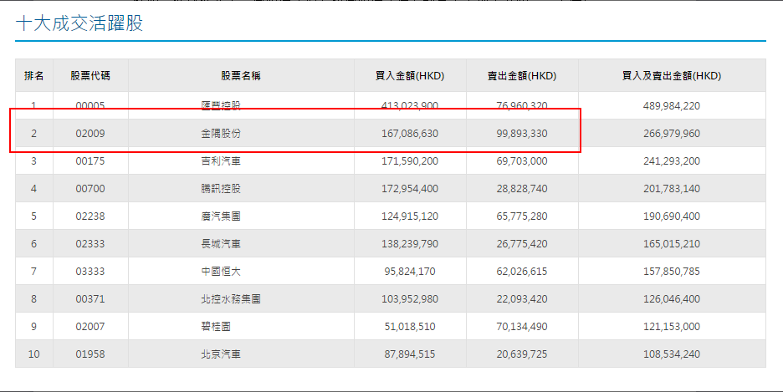Click total amount 108,534,240
The image size is (783, 392).
[x=672, y=354]
